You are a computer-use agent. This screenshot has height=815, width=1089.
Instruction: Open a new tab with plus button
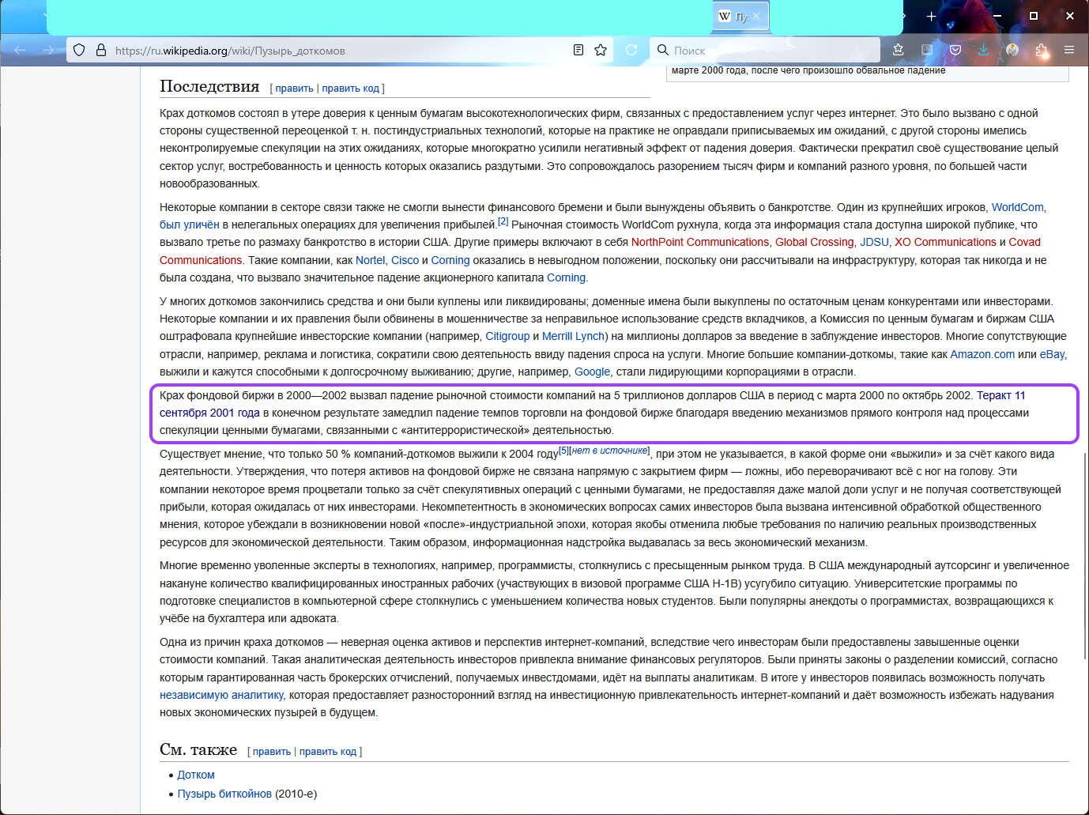click(932, 17)
